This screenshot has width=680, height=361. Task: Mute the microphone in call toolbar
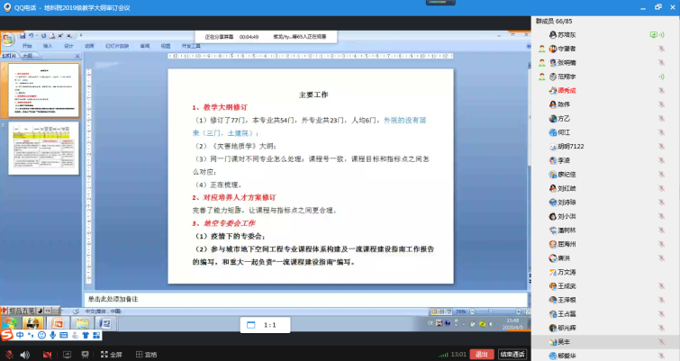(x=10, y=354)
